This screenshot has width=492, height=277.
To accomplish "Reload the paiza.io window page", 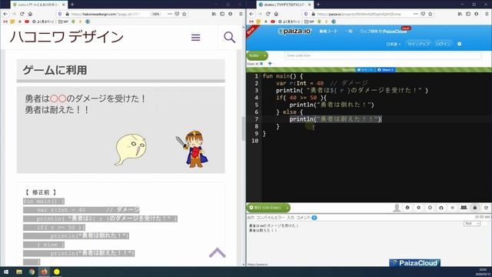I will pos(268,14).
